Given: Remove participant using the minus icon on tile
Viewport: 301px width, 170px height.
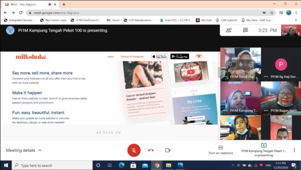Looking at the screenshot, I should (251, 64).
